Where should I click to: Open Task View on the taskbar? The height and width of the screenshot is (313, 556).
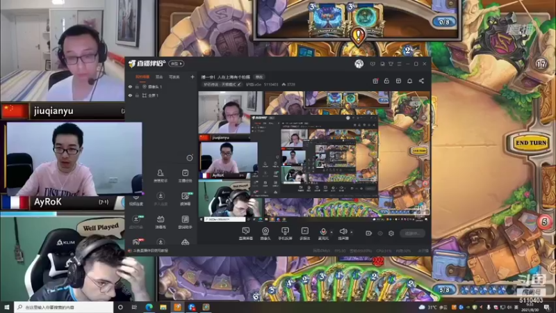point(134,307)
